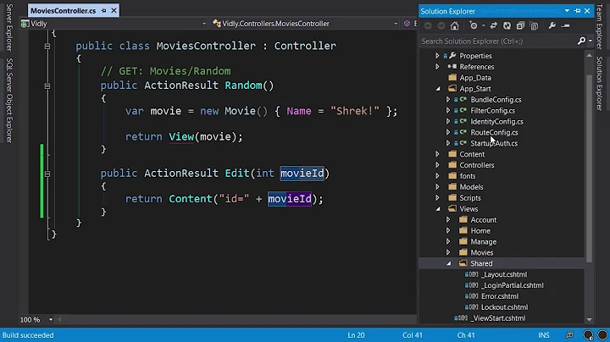Image resolution: width=610 pixels, height=342 pixels.
Task: Toggle Show All Files in Solution Explorer
Action: [534, 25]
